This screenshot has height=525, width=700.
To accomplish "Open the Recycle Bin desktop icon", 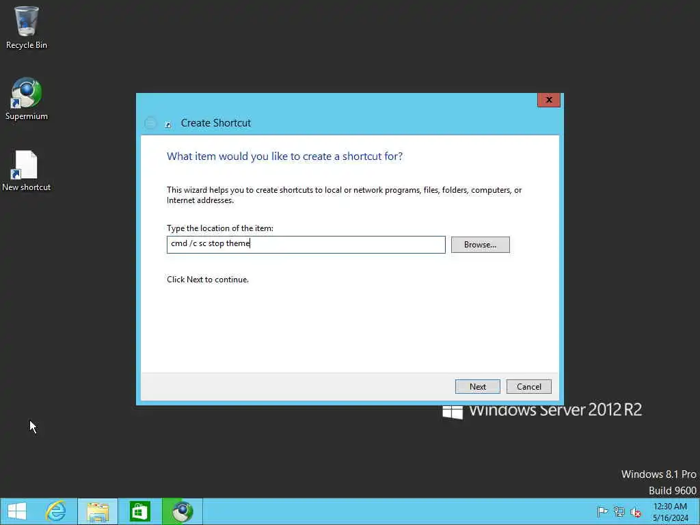I will click(27, 27).
